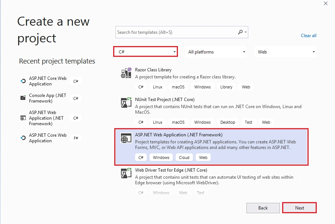
Task: Expand the search options arrow next to magnifier
Action: point(246,32)
